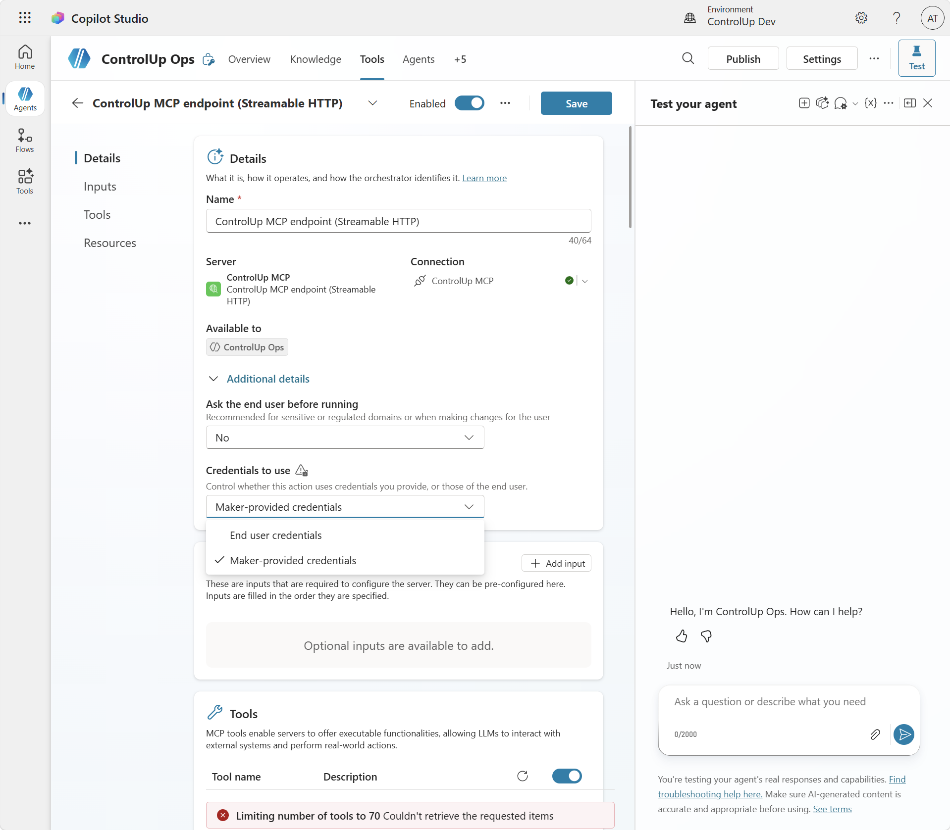The width and height of the screenshot is (950, 830).
Task: Open the activity map icon in test pane
Action: (822, 103)
